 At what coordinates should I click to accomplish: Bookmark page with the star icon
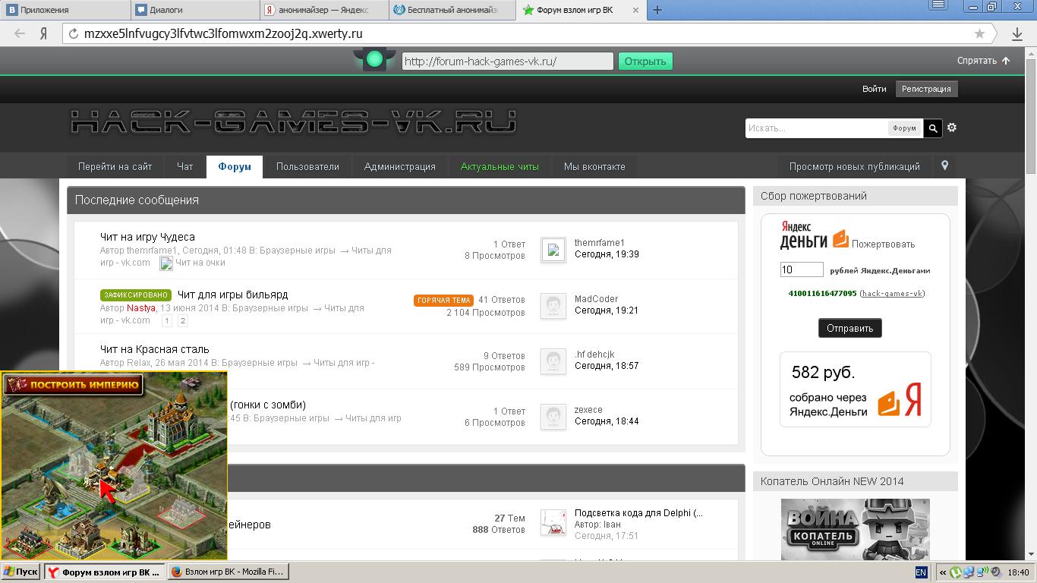point(979,33)
